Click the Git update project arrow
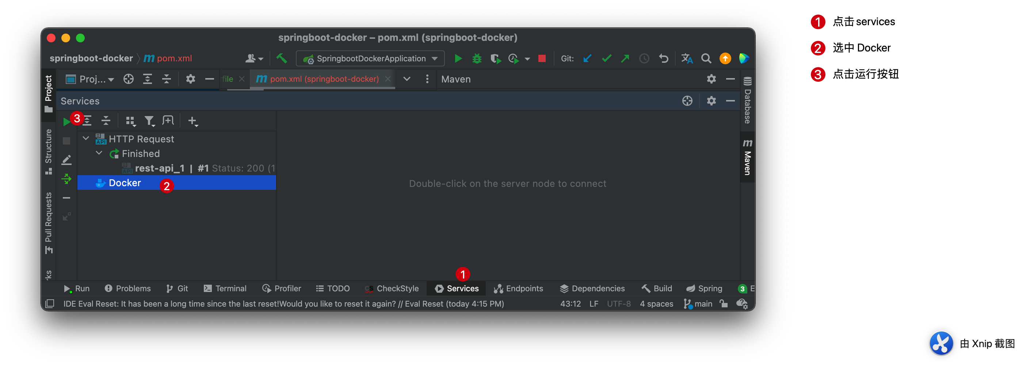 pos(587,59)
